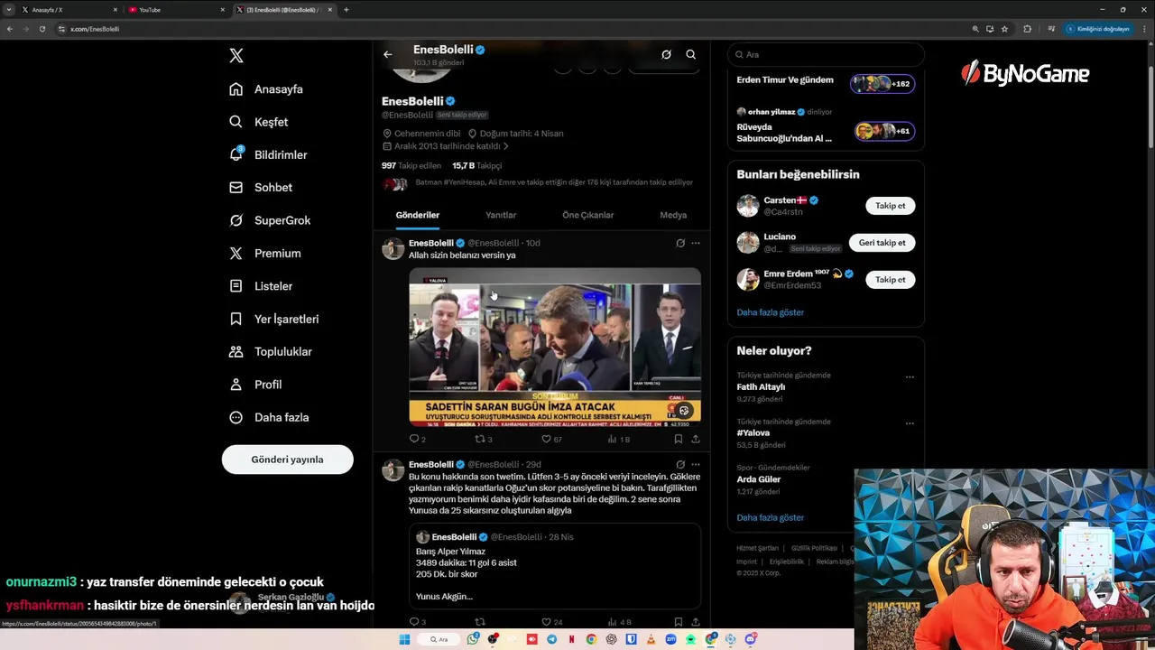Like the post with 24 likes

pos(551,622)
